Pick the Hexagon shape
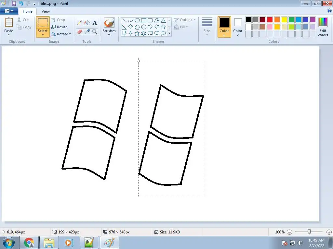Image resolution: width=333 pixels, height=249 pixels. coord(143,27)
